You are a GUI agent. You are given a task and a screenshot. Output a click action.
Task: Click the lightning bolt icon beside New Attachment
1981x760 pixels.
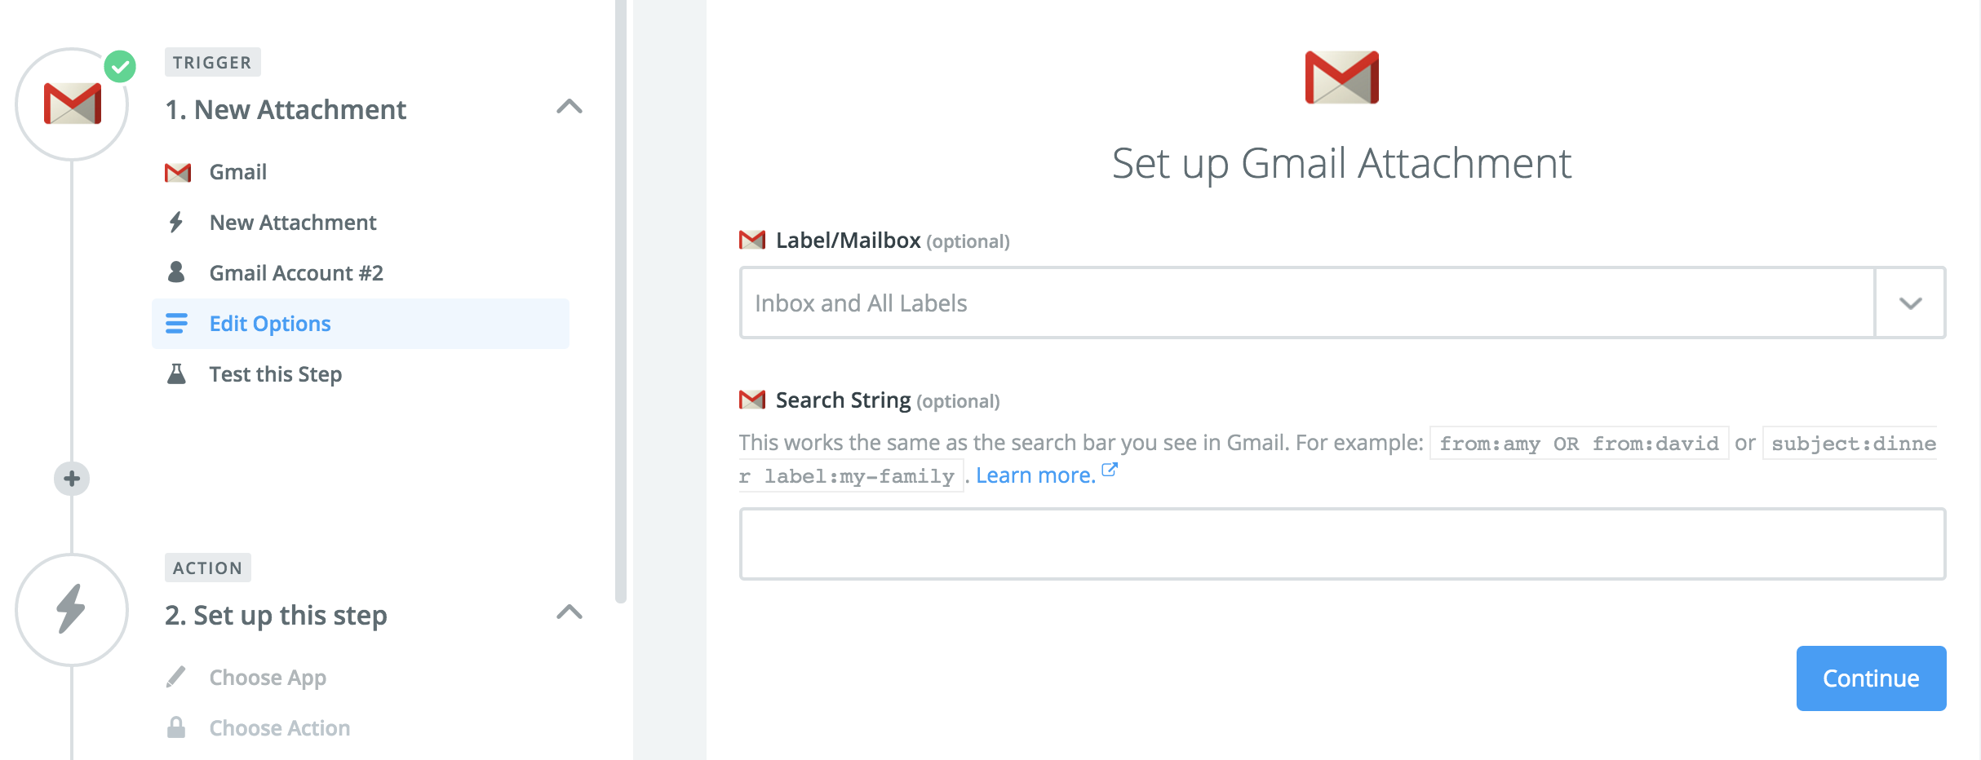[176, 222]
